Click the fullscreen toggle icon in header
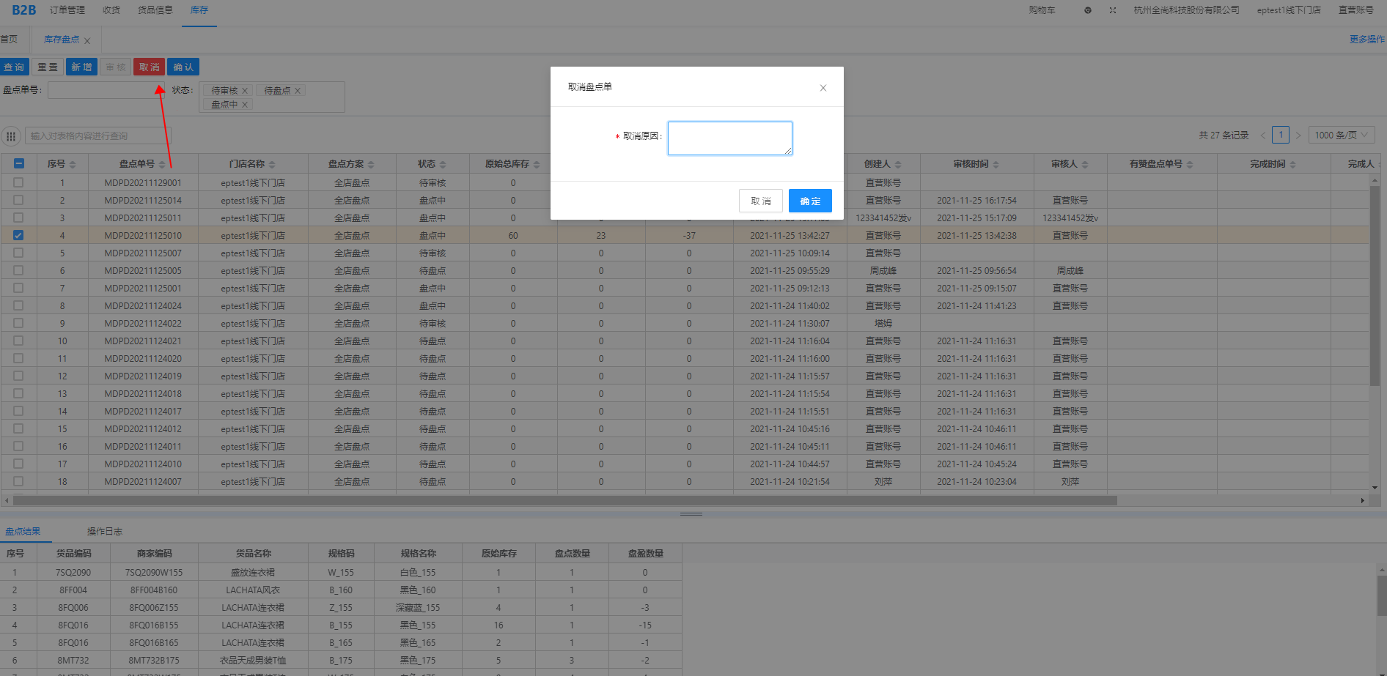 coord(1112,10)
